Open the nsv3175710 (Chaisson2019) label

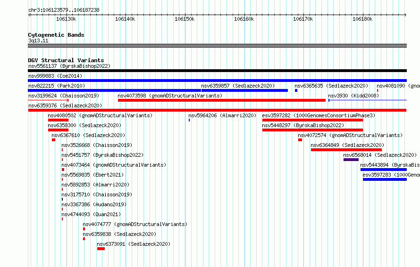97,194
